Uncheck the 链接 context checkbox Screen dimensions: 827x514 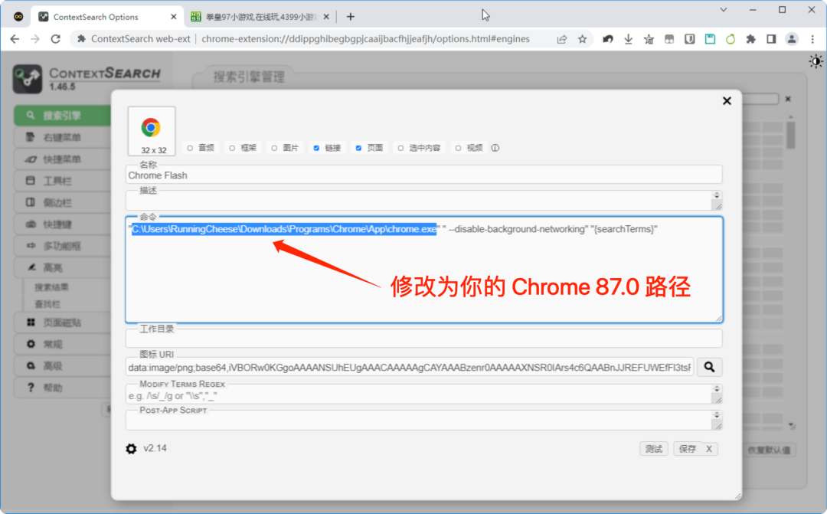point(316,149)
